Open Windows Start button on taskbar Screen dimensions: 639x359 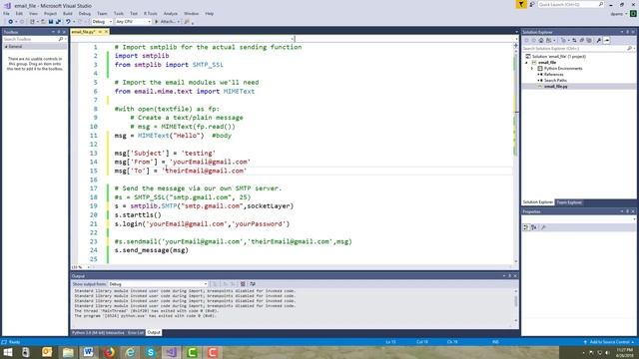tap(8, 352)
